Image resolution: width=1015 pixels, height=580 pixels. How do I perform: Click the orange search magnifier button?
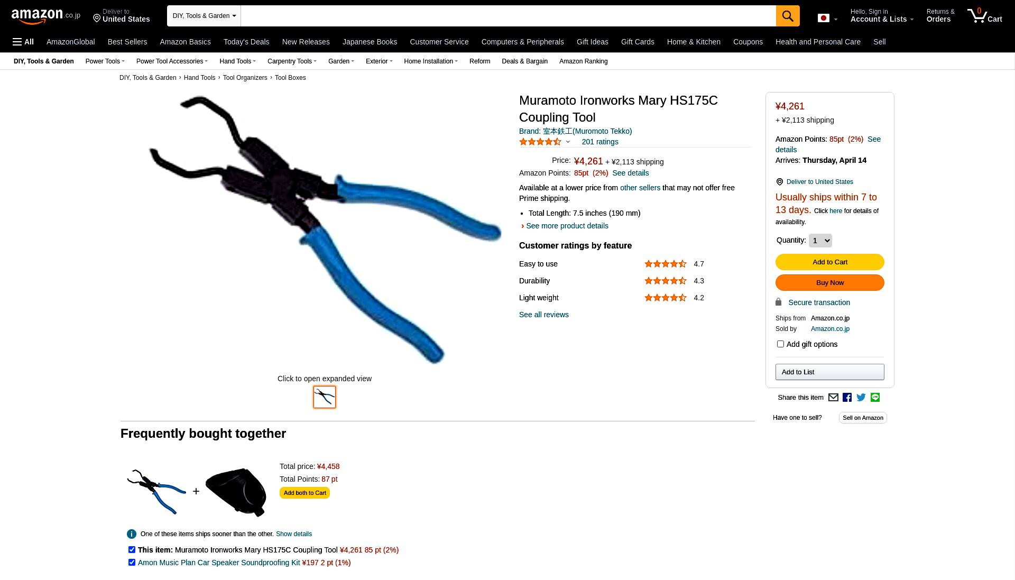click(x=788, y=16)
